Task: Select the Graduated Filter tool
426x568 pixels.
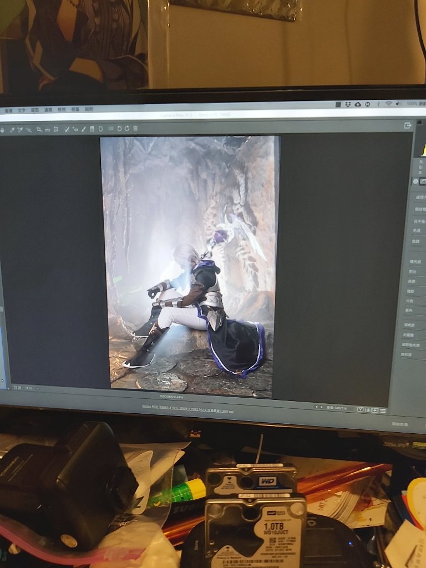Action: click(92, 129)
